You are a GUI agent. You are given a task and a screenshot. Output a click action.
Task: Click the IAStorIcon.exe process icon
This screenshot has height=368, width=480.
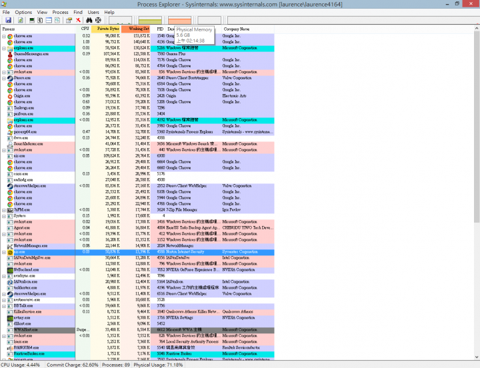[x=10, y=282]
